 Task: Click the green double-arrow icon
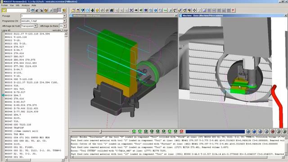coord(165,10)
